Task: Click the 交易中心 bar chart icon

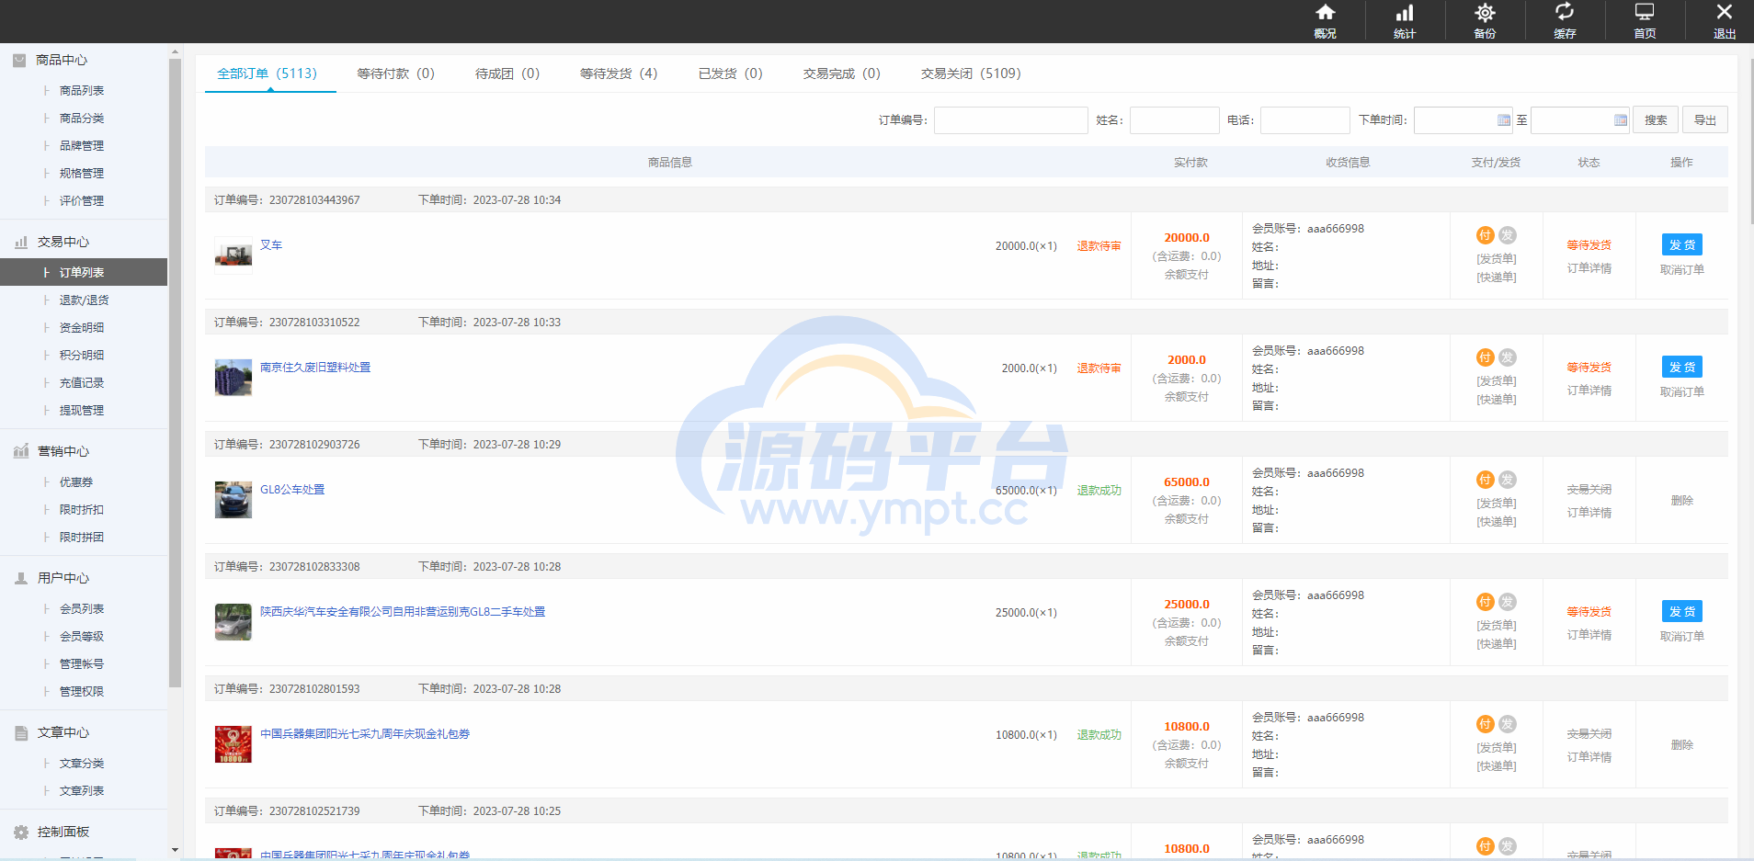Action: (x=20, y=243)
